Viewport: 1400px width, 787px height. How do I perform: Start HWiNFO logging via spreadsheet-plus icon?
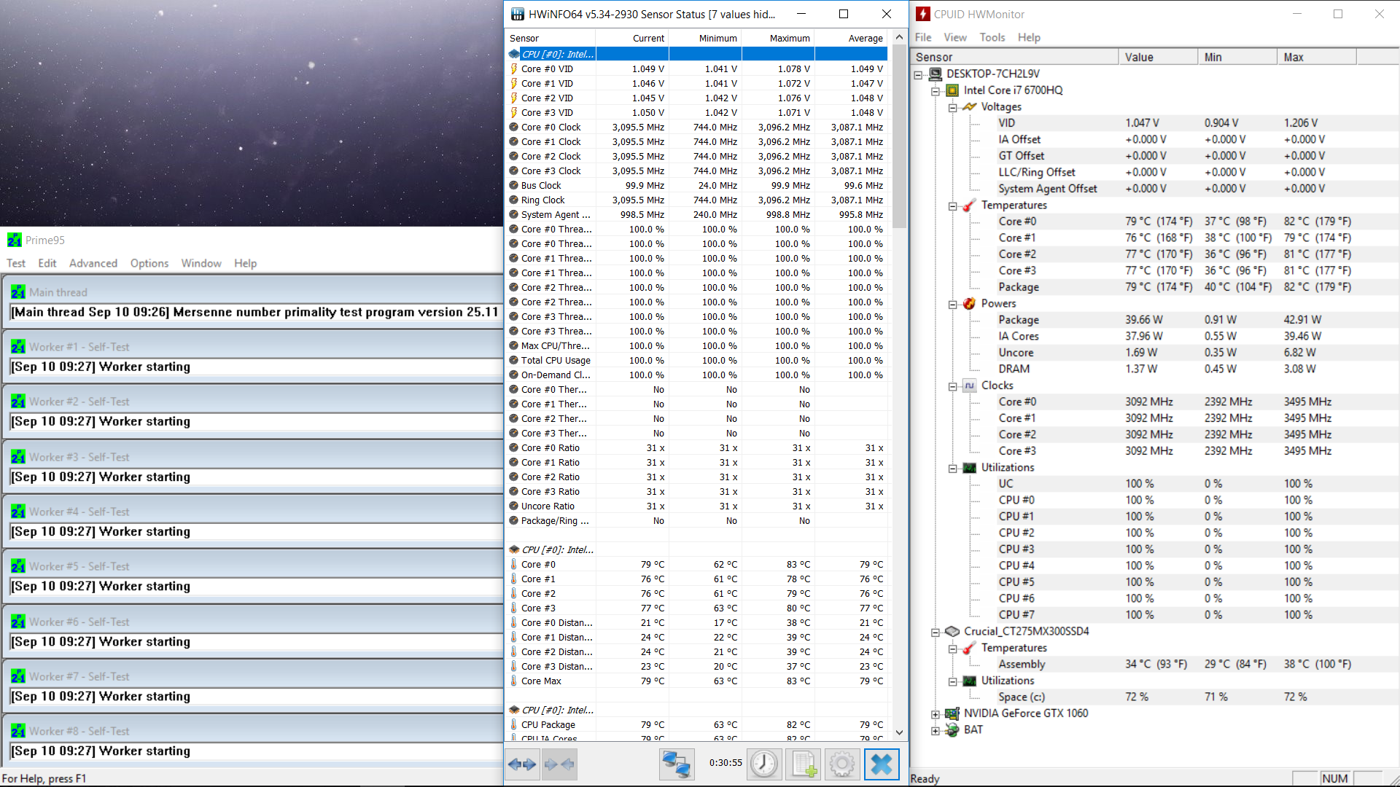804,764
